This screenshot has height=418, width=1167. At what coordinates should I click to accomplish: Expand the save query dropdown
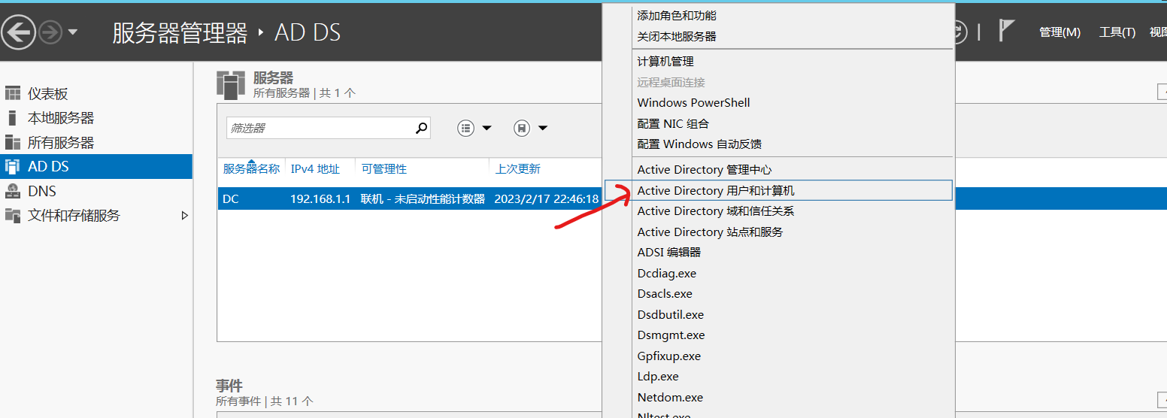(x=530, y=129)
